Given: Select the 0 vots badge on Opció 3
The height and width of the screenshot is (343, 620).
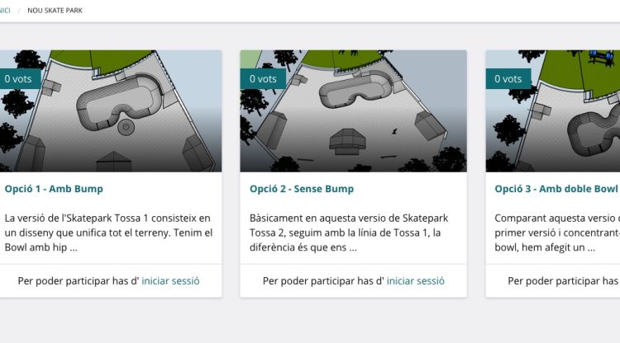Looking at the screenshot, I should 508,79.
